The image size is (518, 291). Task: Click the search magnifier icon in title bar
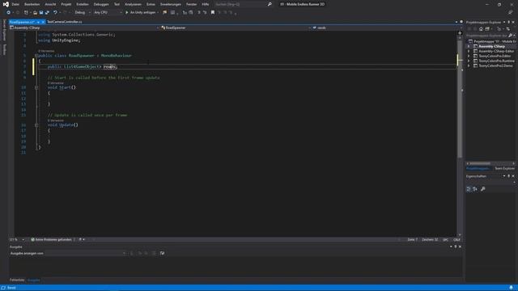tap(270, 4)
